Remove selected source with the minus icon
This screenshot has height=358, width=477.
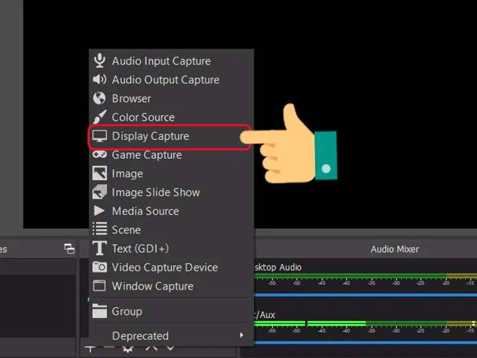(109, 348)
